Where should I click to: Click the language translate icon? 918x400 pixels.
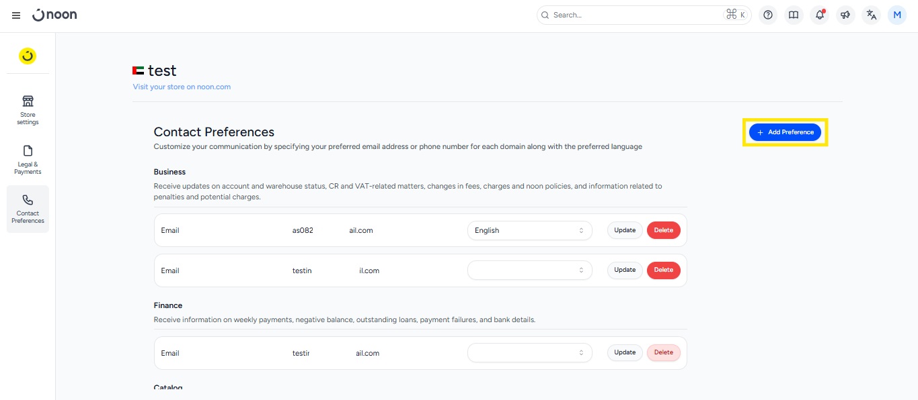tap(871, 15)
